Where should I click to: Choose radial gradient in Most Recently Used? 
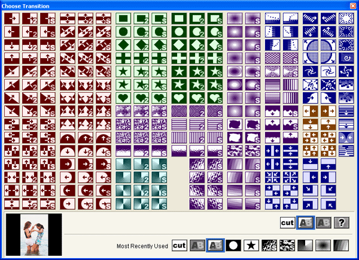pyautogui.click(x=323, y=246)
